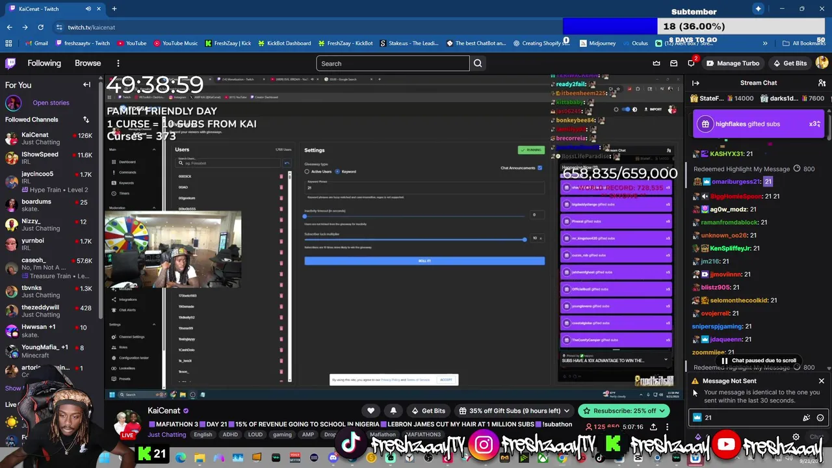Open the cheer Bits icon in chat input
The height and width of the screenshot is (468, 832).
click(807, 418)
